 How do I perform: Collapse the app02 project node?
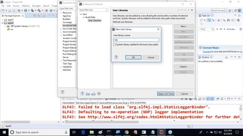(x=3, y=23)
